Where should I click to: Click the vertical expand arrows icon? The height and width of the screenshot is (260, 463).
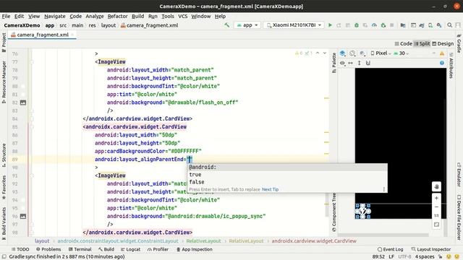tap(359, 63)
